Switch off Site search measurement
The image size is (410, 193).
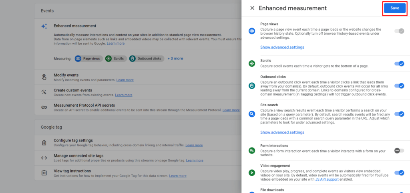click(399, 114)
